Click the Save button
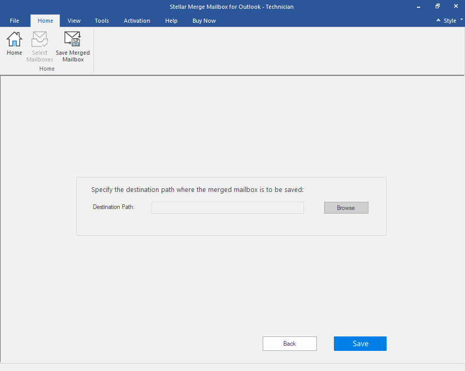465x371 pixels. click(360, 344)
